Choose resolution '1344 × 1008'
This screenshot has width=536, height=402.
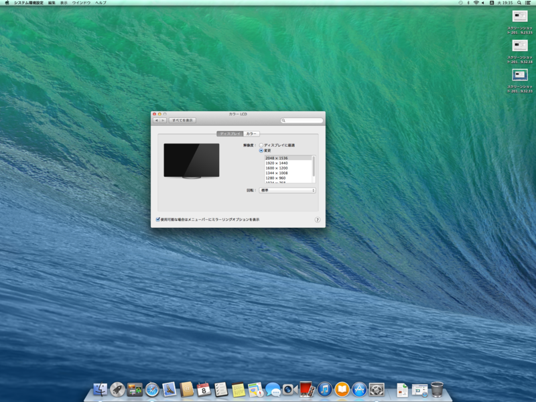click(288, 173)
